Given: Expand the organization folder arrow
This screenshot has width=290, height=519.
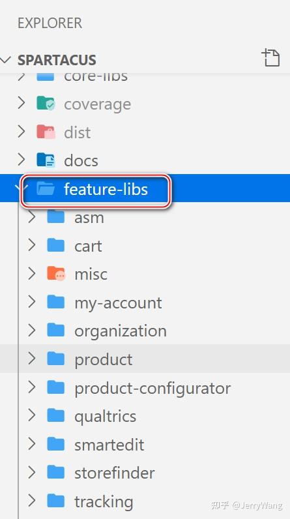Looking at the screenshot, I should [x=32, y=330].
